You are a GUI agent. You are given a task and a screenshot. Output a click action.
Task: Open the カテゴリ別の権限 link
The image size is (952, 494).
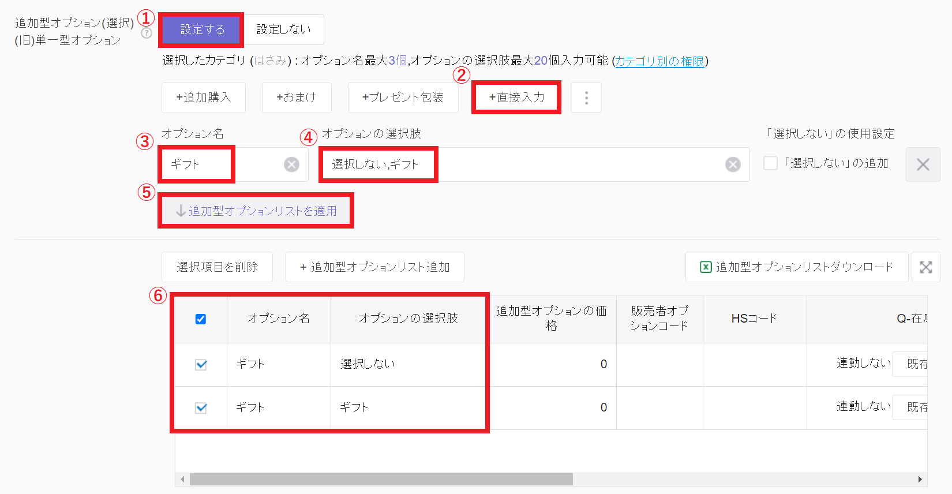click(659, 61)
